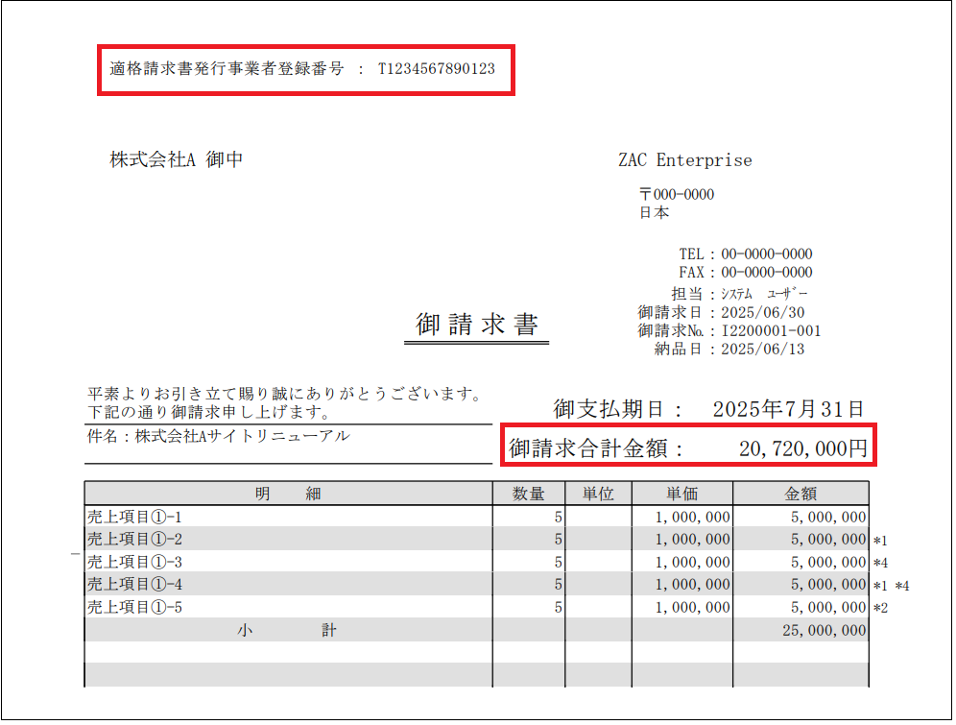Select the row 売上項目①-1
Image resolution: width=956 pixels, height=725 pixels.
134,518
